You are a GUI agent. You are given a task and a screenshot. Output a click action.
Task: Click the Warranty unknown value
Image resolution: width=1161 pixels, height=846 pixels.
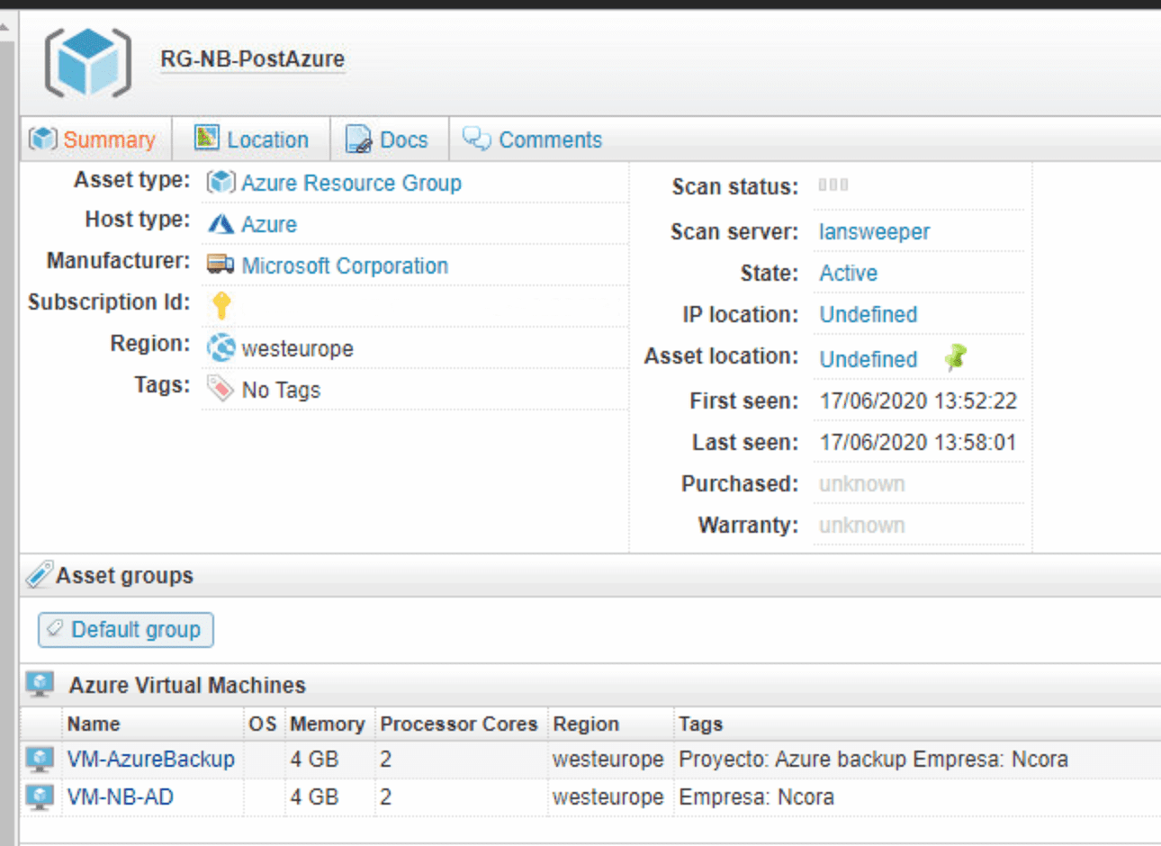click(x=861, y=525)
